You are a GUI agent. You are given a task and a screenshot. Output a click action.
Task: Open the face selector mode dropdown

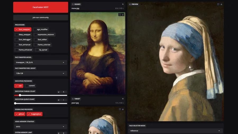175,131
